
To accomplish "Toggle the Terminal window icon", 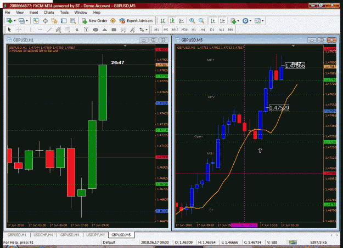I will (x=64, y=21).
